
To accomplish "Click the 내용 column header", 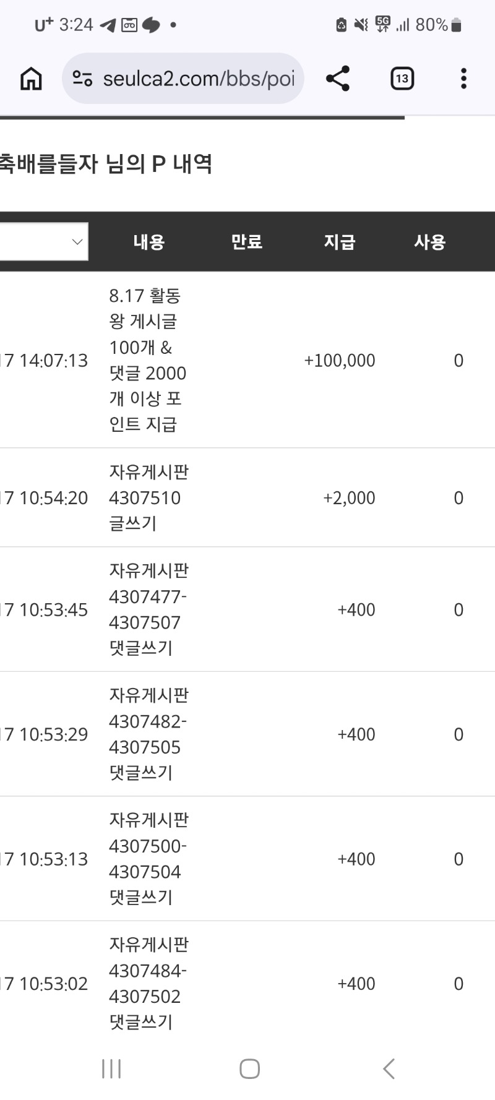I will (149, 242).
